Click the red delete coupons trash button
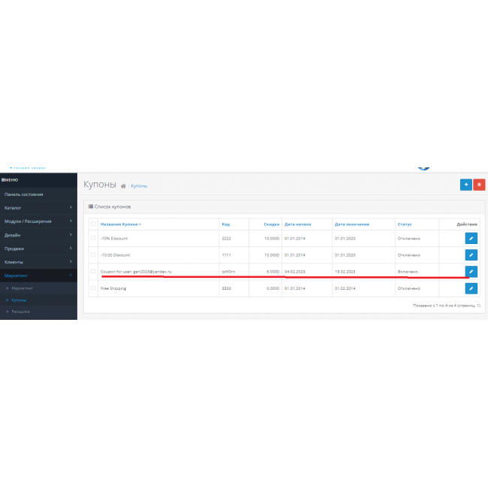This screenshot has width=488, height=488. point(479,184)
